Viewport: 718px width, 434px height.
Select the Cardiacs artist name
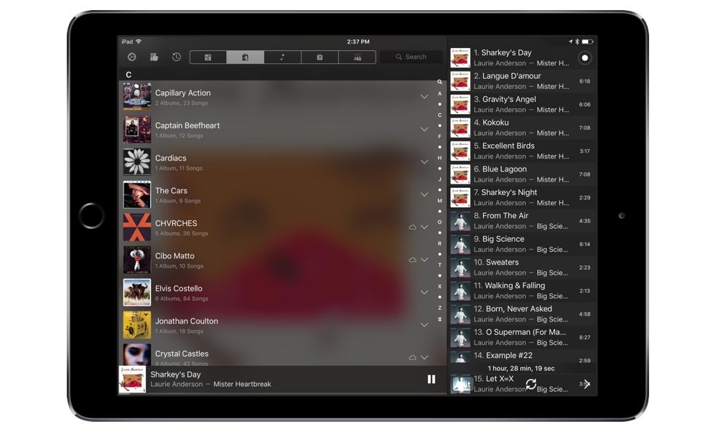click(171, 159)
